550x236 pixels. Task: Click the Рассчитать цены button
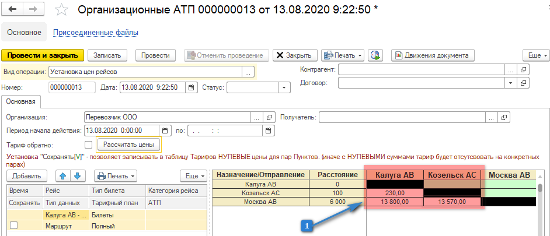pyautogui.click(x=128, y=144)
